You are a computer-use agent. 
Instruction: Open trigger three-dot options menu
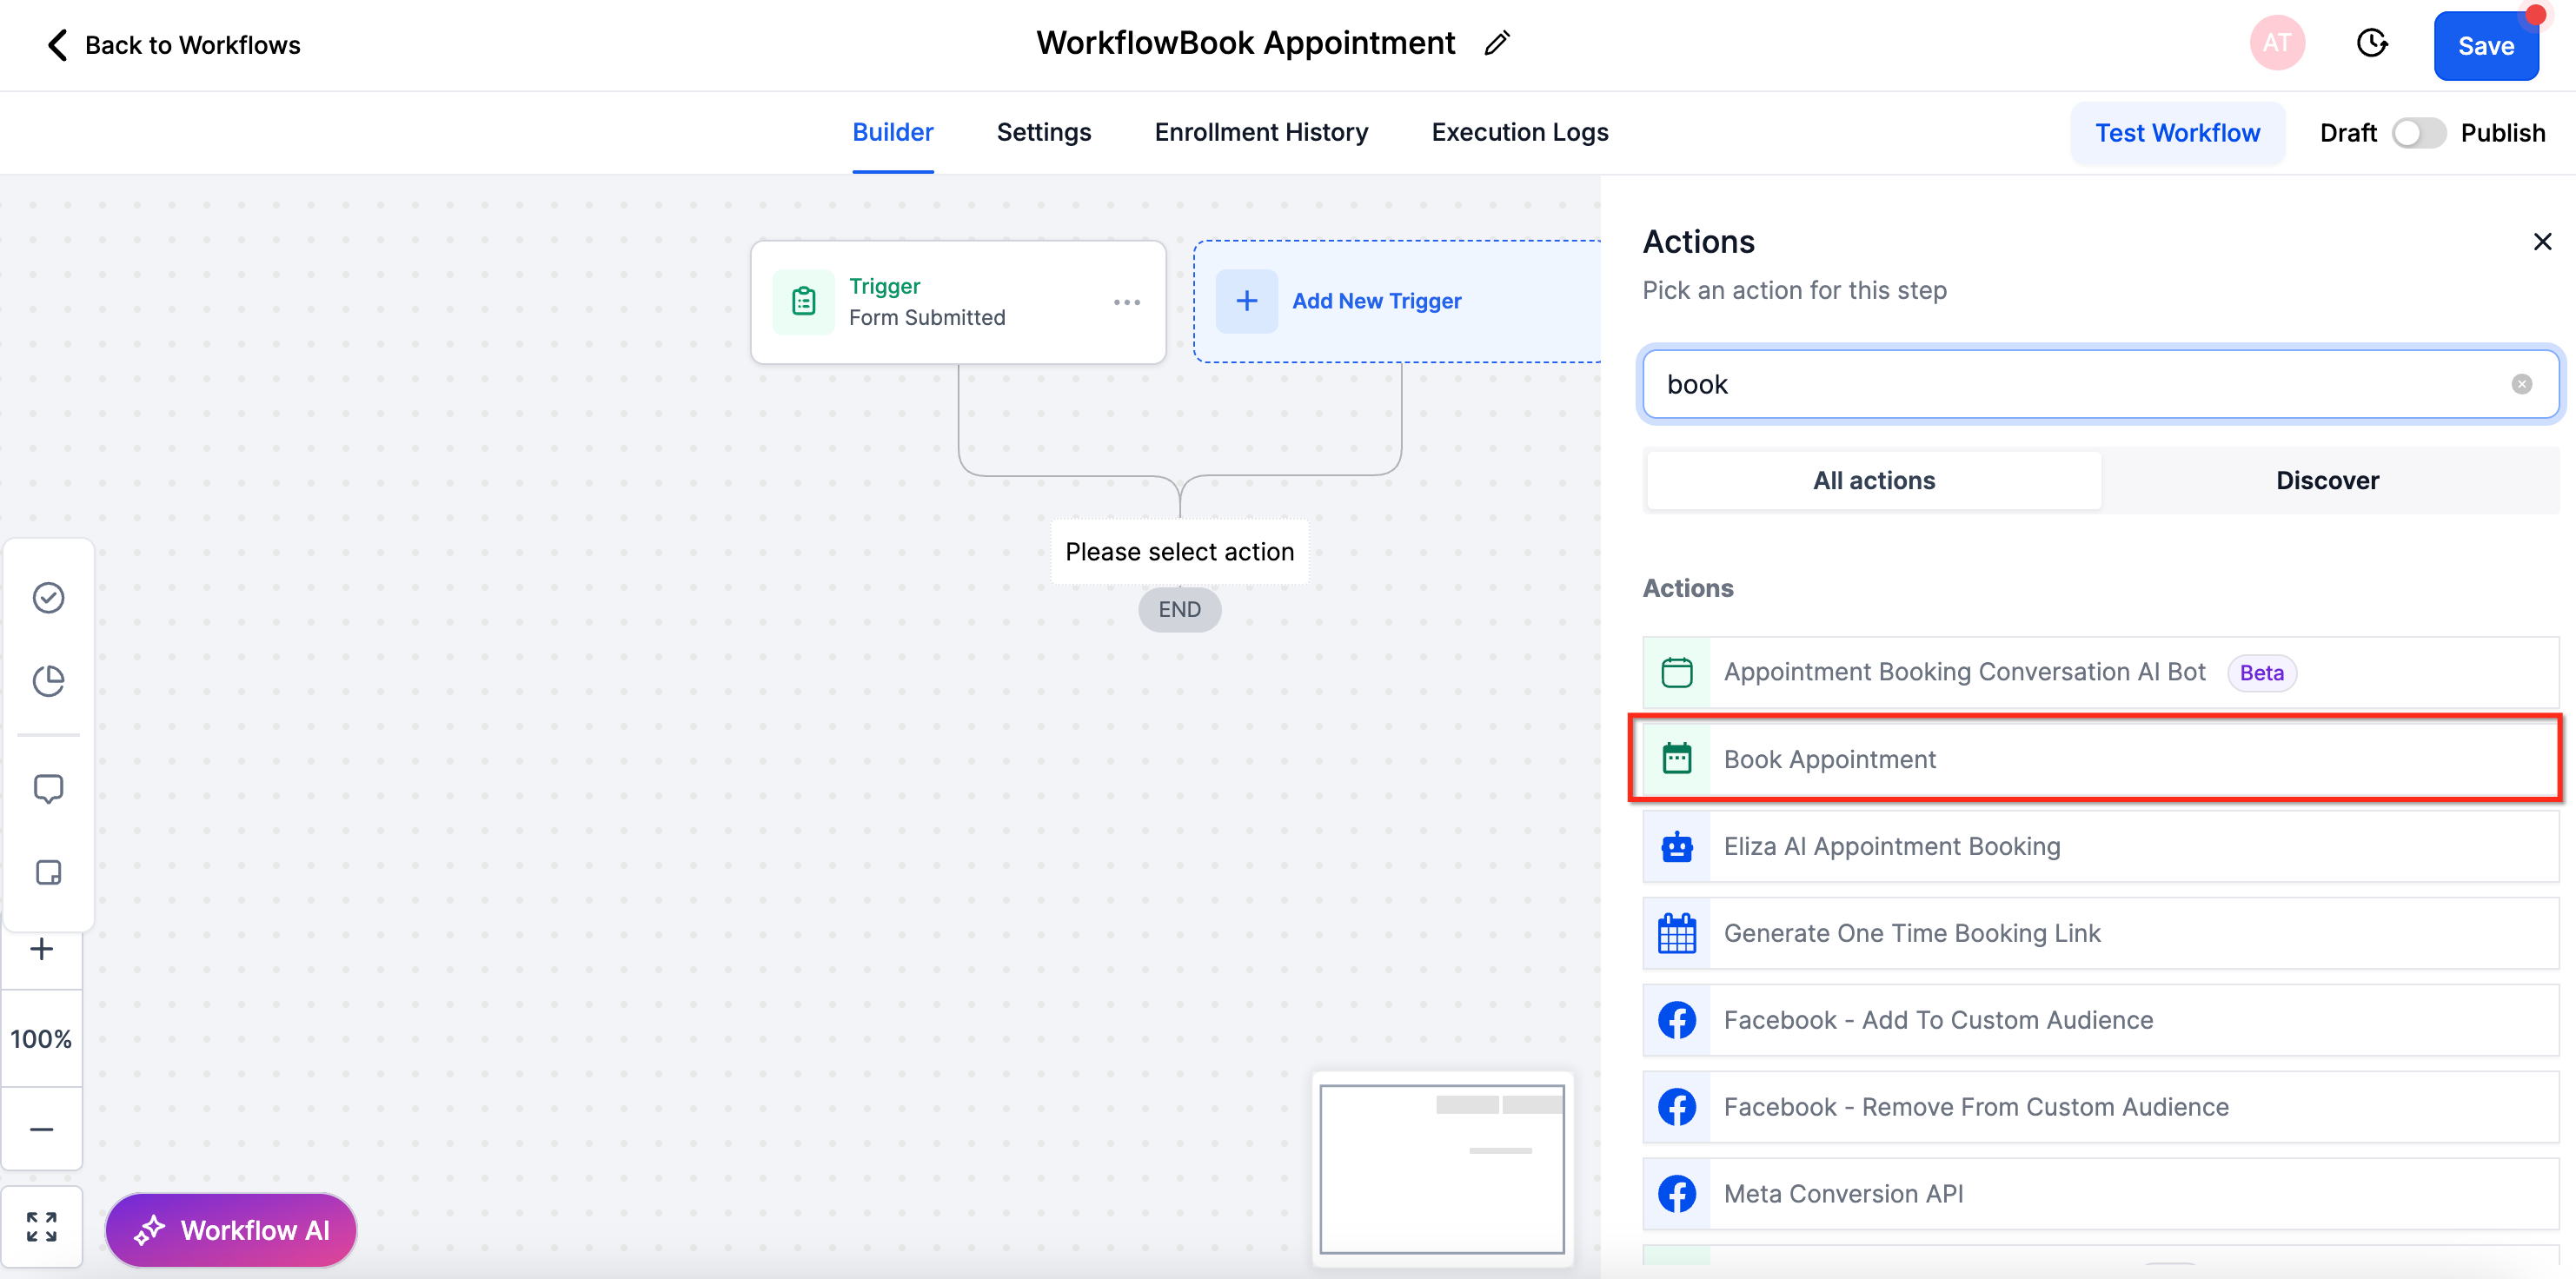(1126, 302)
